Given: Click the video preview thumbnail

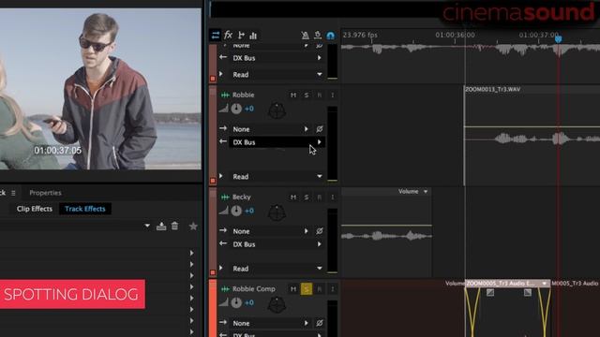Looking at the screenshot, I should (100, 89).
